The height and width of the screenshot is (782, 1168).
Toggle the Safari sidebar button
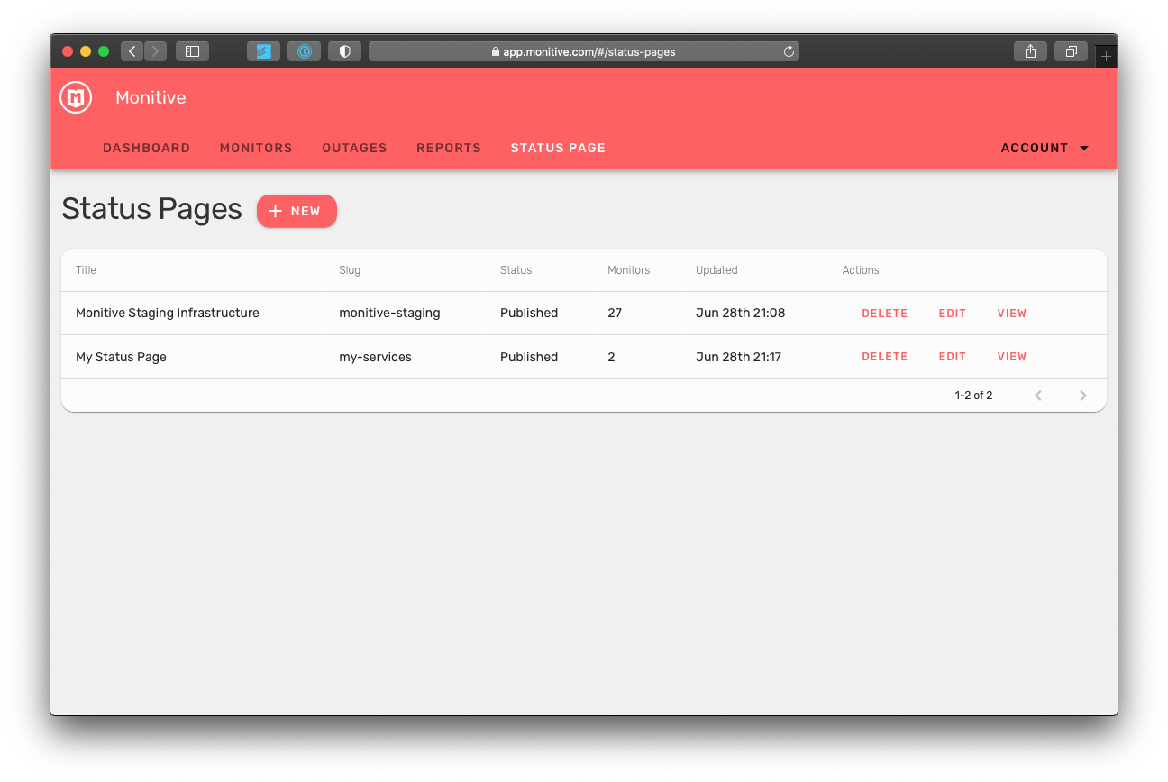click(192, 51)
